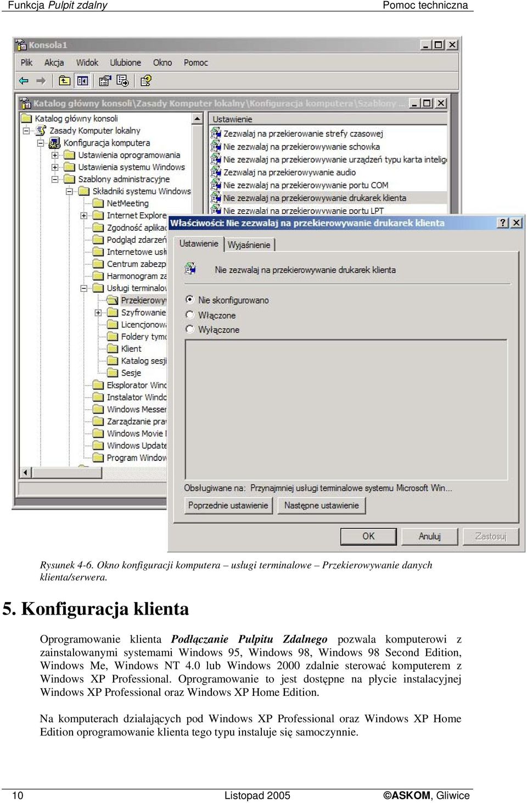Viewport: 527px width, 803px height.
Task: Switch to the Wyjaśnienie tab
Action: click(249, 244)
